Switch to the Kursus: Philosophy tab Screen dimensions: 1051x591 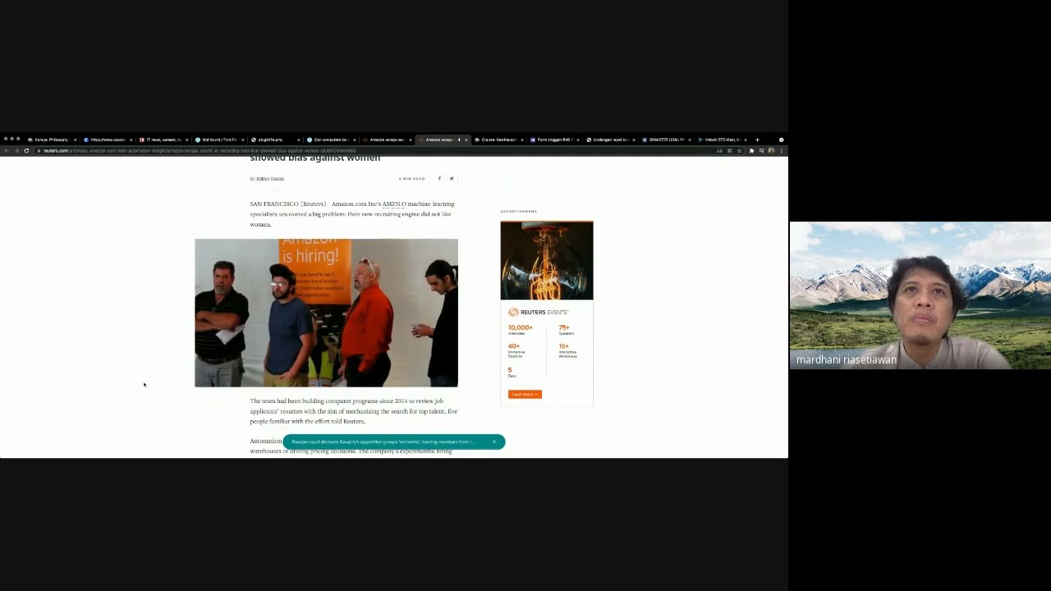(52, 140)
